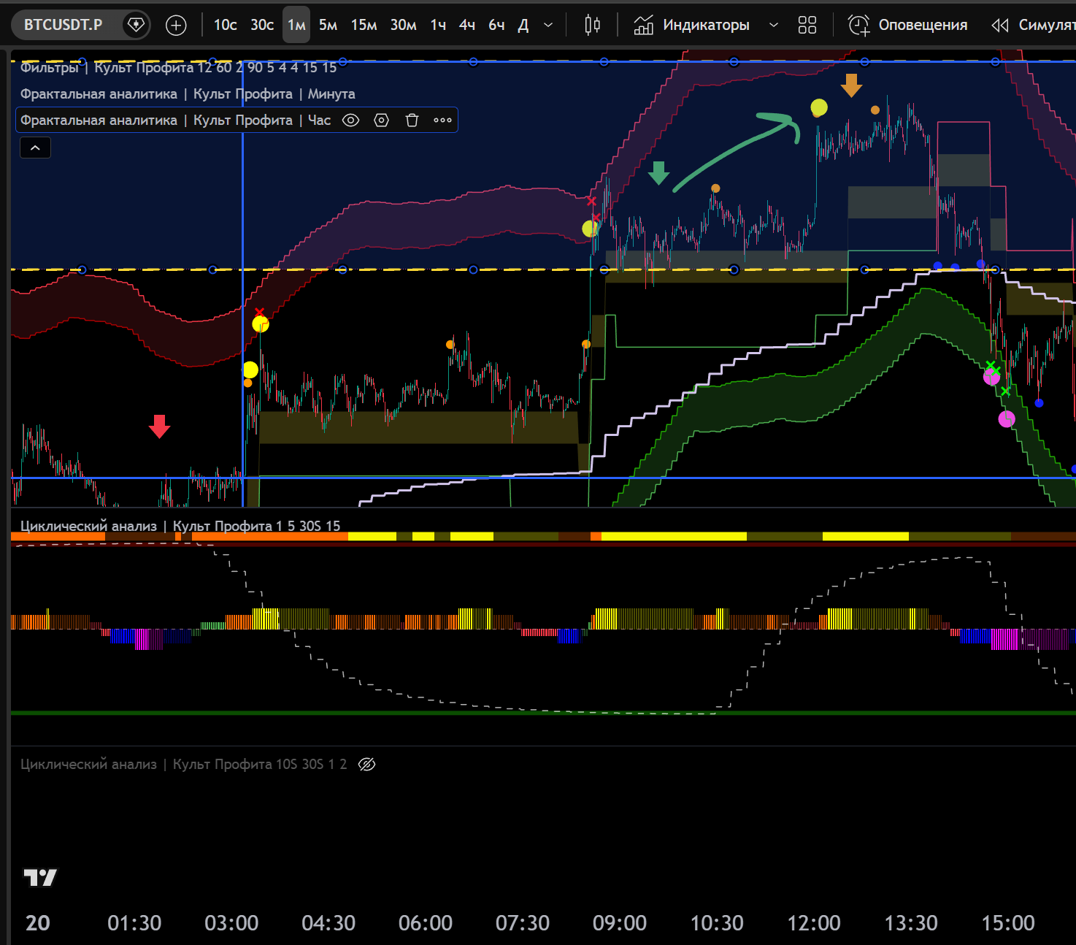The image size is (1076, 945).
Task: Open the Индикаторы panel
Action: tap(692, 25)
